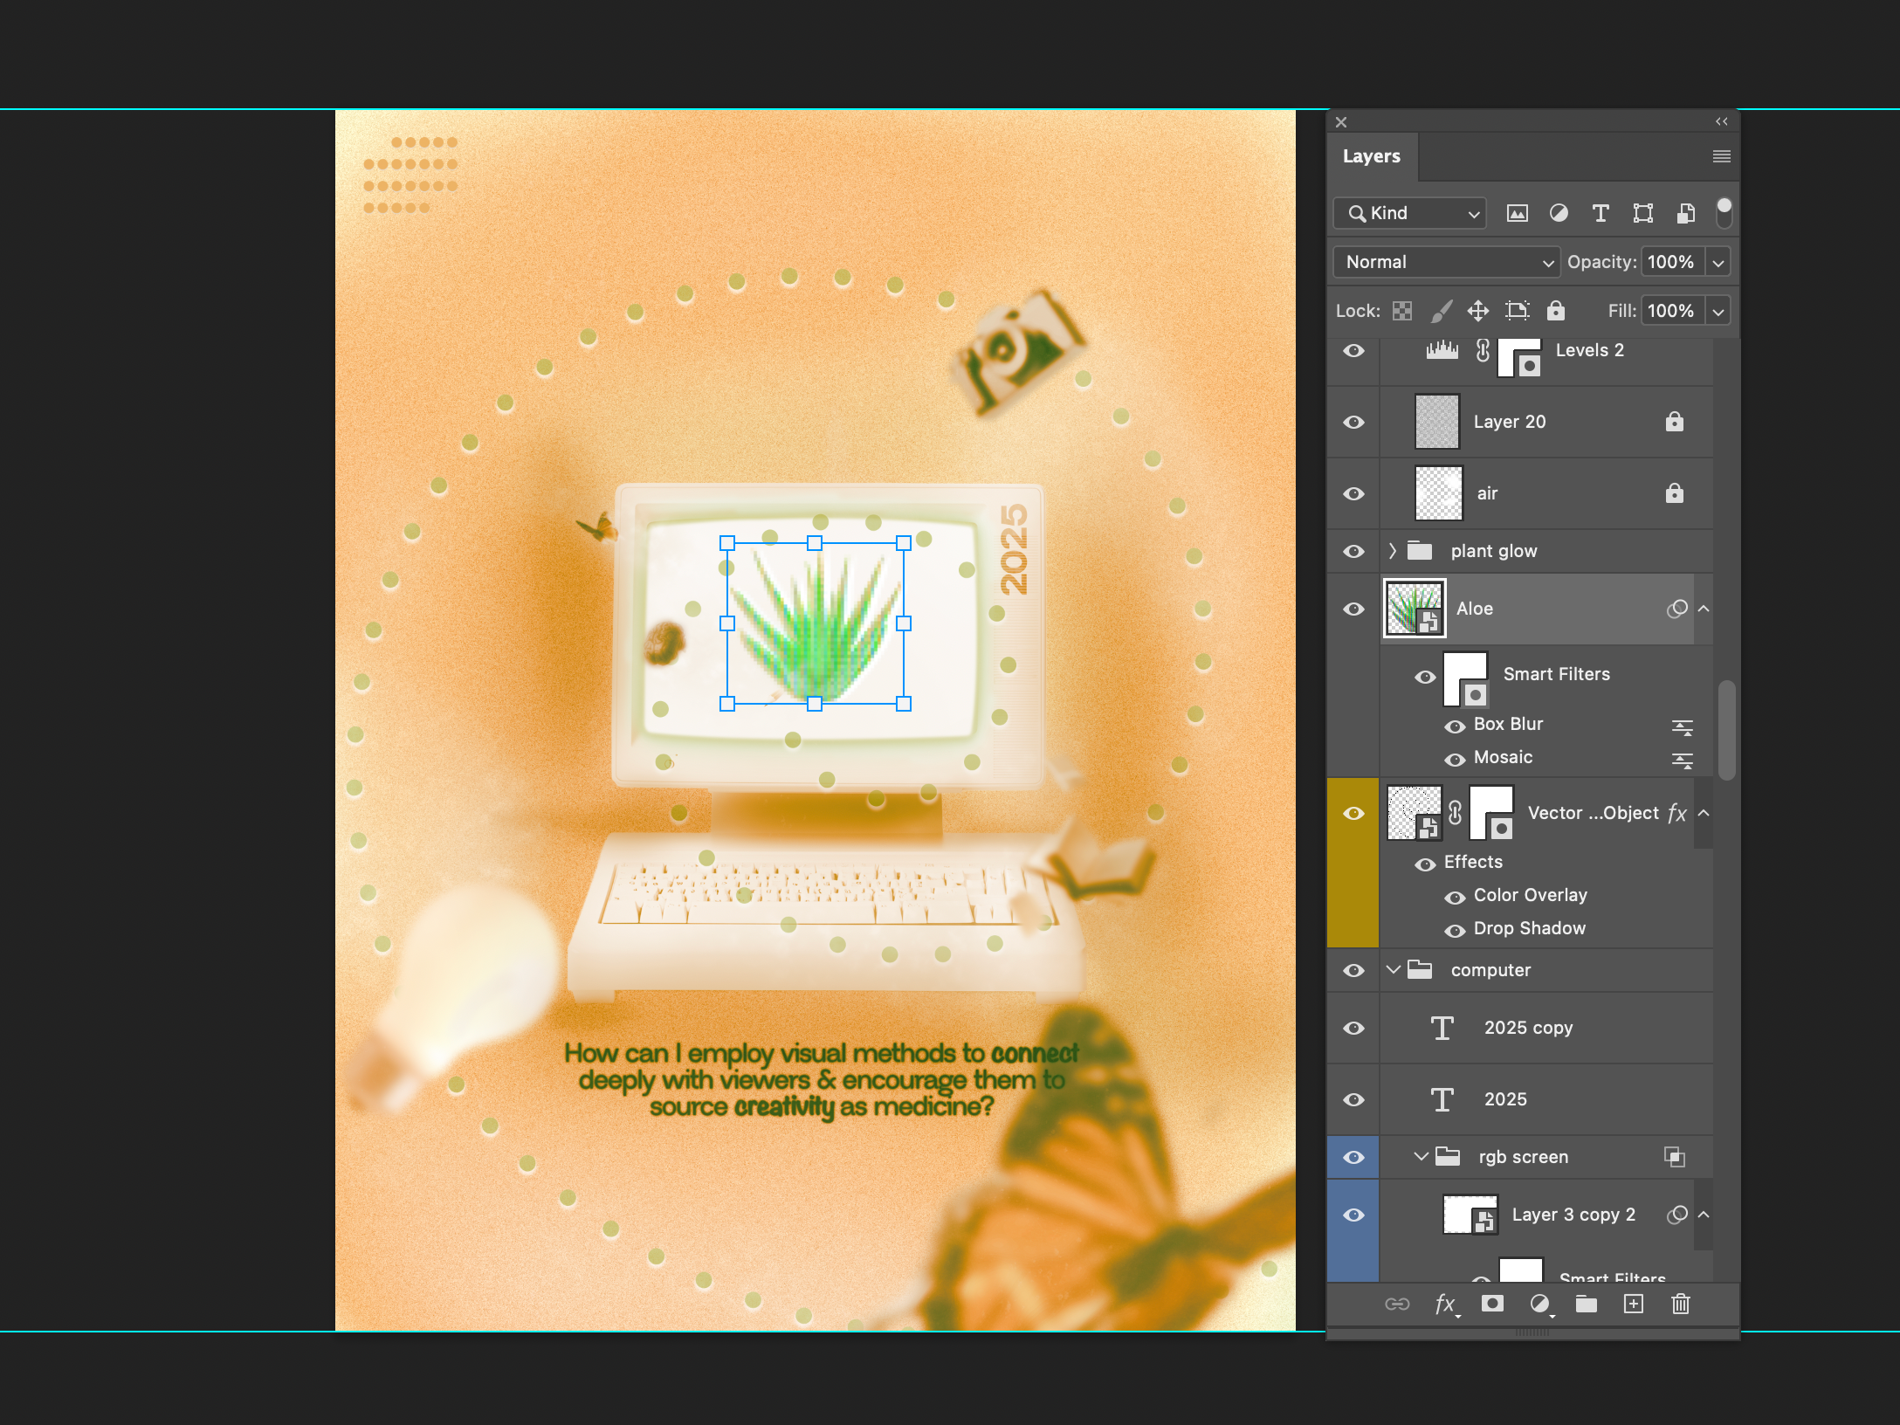This screenshot has width=1900, height=1425.
Task: Collapse the Vector Smart Object effects list
Action: point(1704,813)
